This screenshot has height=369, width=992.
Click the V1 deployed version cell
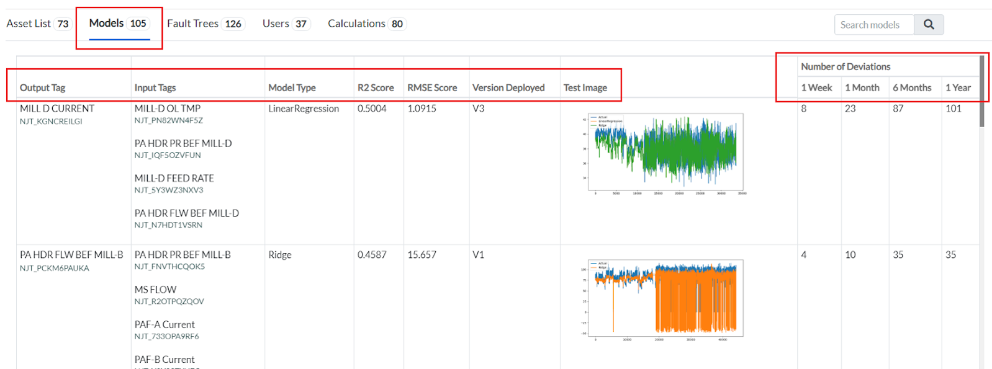(478, 255)
